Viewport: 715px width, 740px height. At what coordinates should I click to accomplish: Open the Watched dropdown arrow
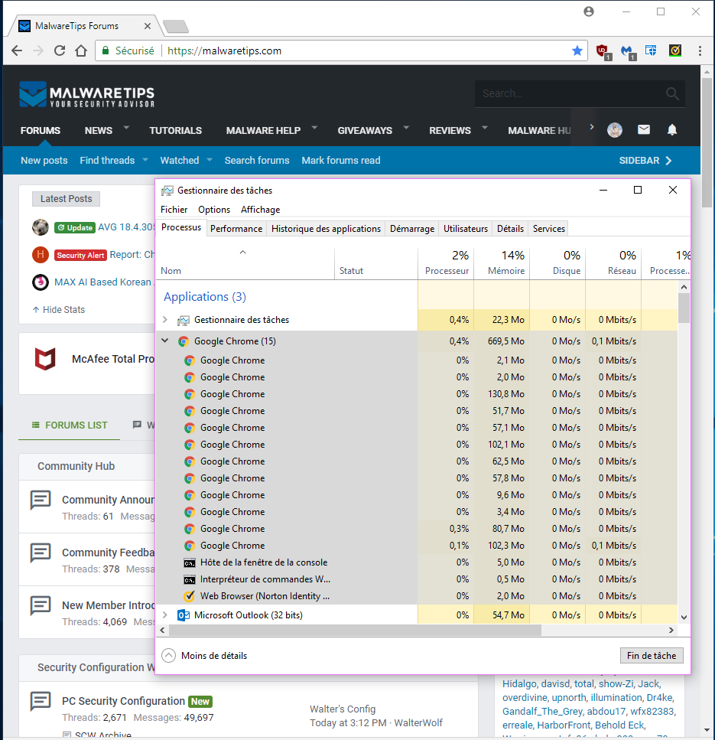click(210, 160)
